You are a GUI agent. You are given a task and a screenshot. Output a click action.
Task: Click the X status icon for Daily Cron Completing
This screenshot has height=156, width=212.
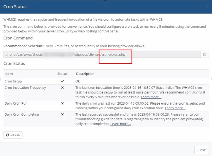coord(62,115)
